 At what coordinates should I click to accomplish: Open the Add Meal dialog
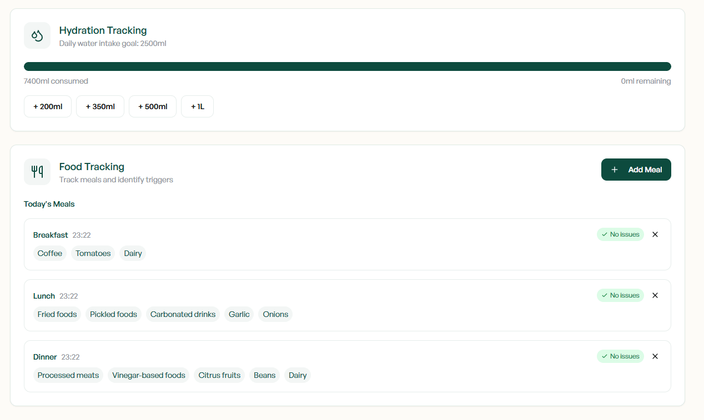tap(636, 170)
